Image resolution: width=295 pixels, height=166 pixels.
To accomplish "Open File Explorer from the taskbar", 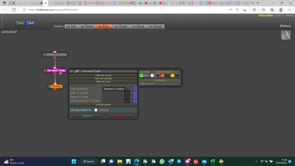I will tap(120, 161).
